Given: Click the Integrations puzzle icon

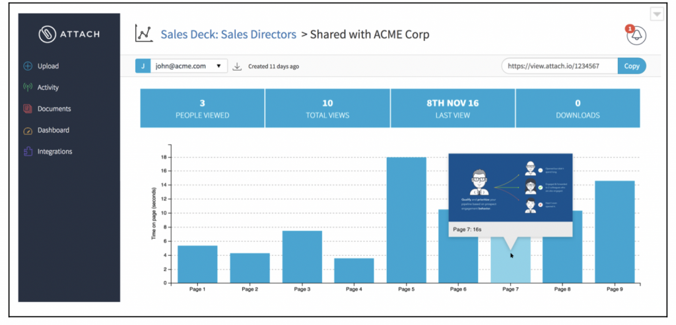Looking at the screenshot, I should point(28,152).
